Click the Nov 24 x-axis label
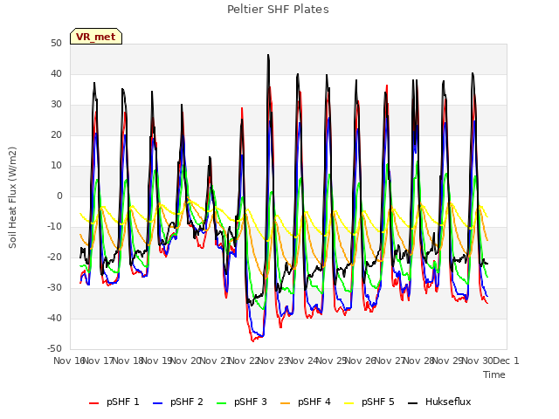This screenshot has height=419, width=559. (302, 361)
